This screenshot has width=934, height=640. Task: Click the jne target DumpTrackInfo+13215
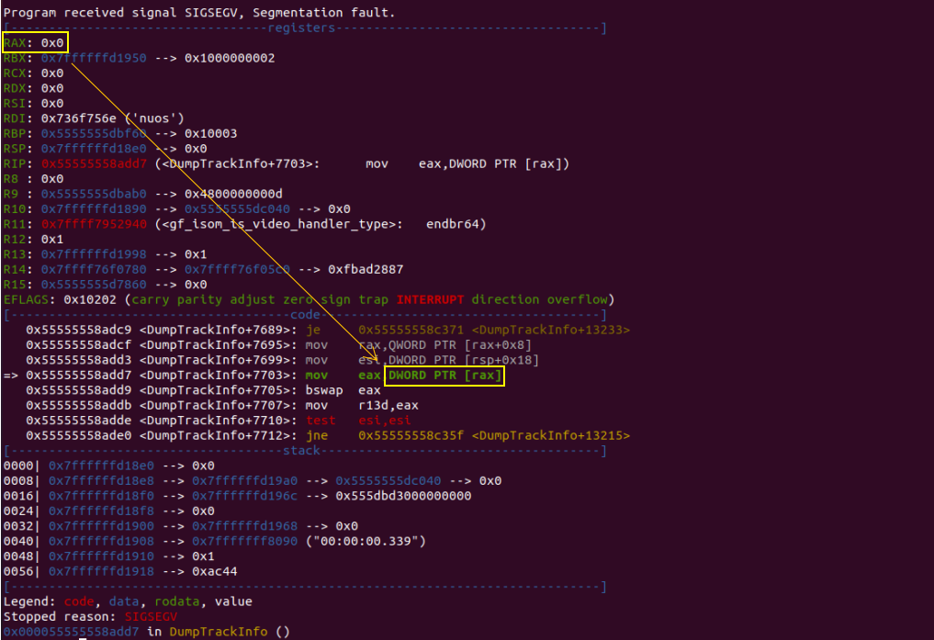click(551, 436)
